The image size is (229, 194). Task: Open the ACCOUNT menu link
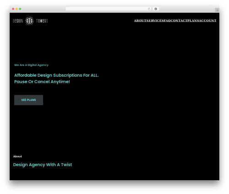pyautogui.click(x=207, y=21)
